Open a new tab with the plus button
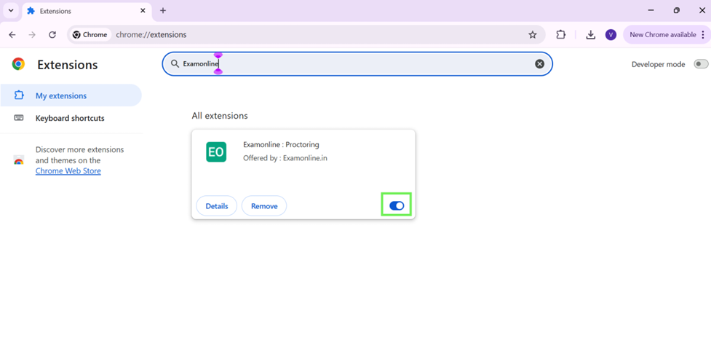 pyautogui.click(x=163, y=10)
